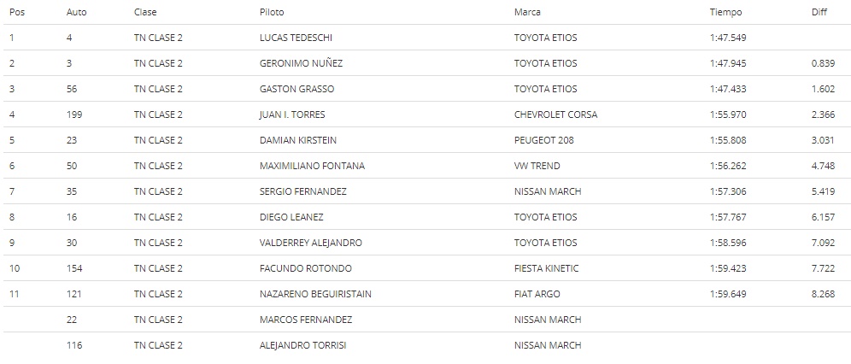Click the GASTON GRASSO row name
This screenshot has height=364, width=851.
(296, 89)
